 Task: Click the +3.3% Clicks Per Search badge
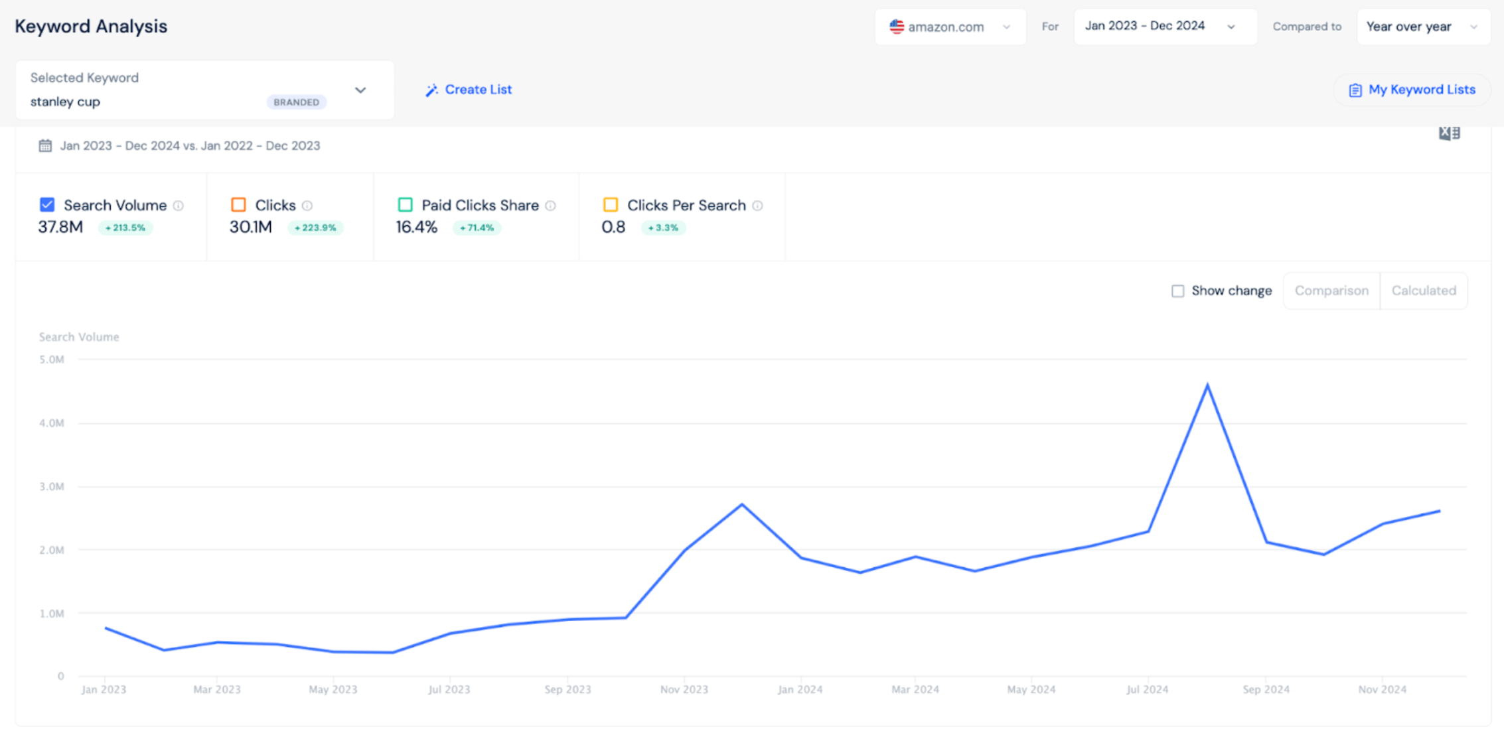(663, 228)
